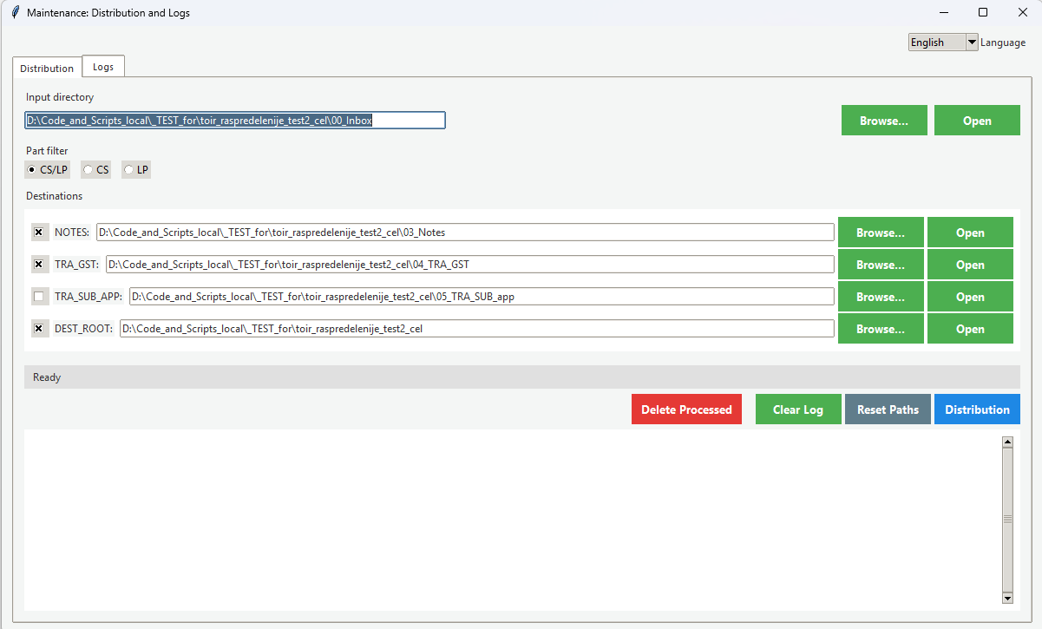Switch to the Logs tab
Screen dimensions: 1042x629
pos(103,67)
